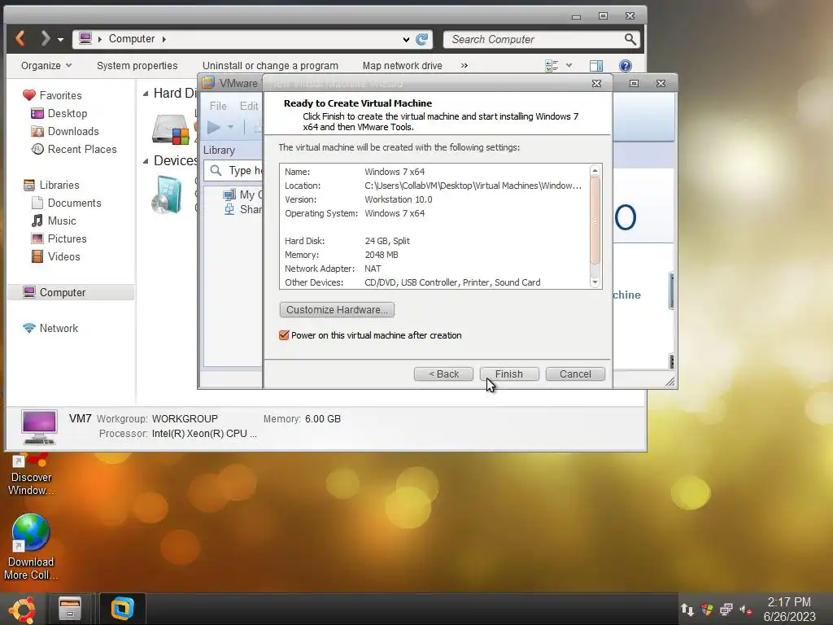This screenshot has height=625, width=833.
Task: Open the VMware File menu
Action: tap(218, 106)
